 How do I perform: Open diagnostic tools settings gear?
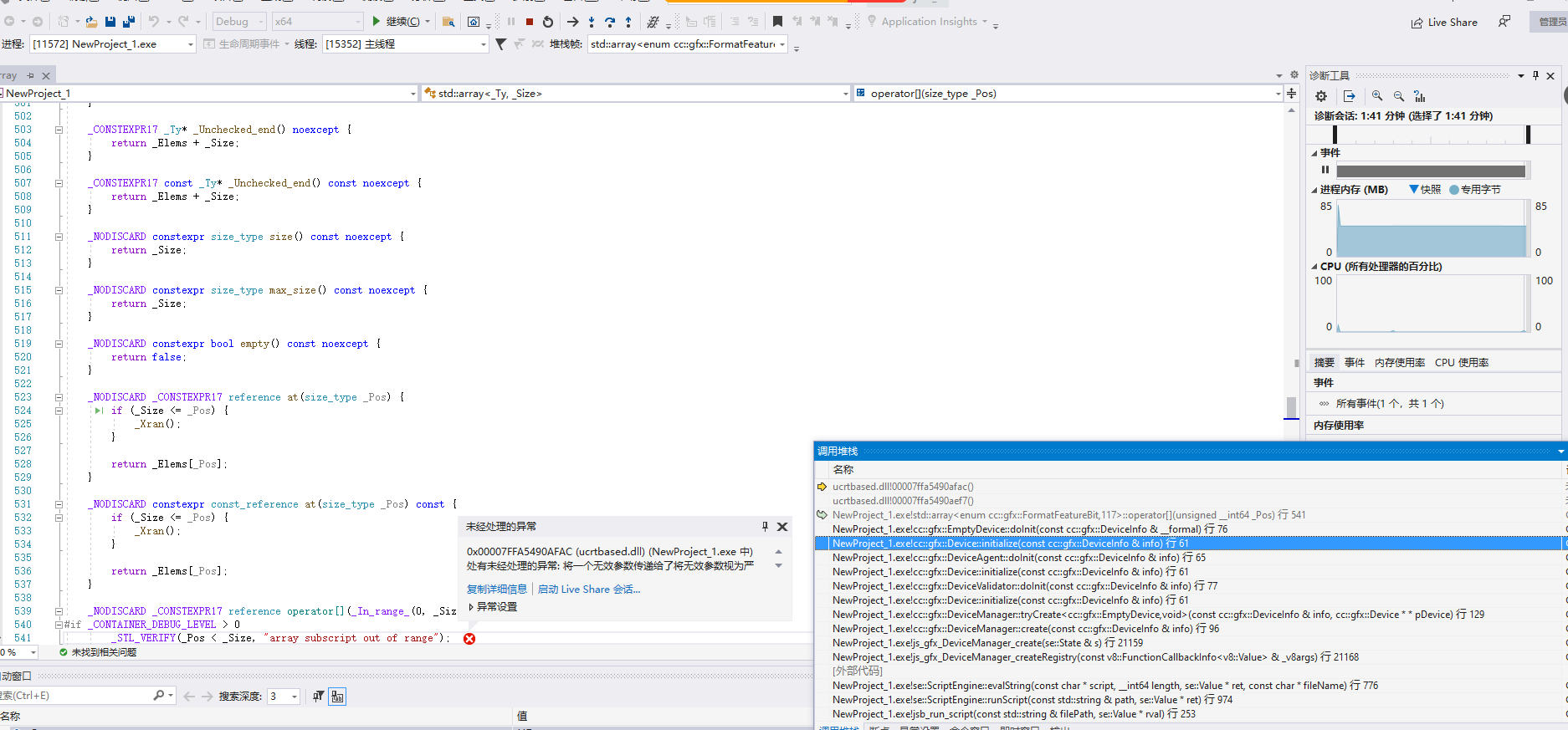pos(1321,96)
